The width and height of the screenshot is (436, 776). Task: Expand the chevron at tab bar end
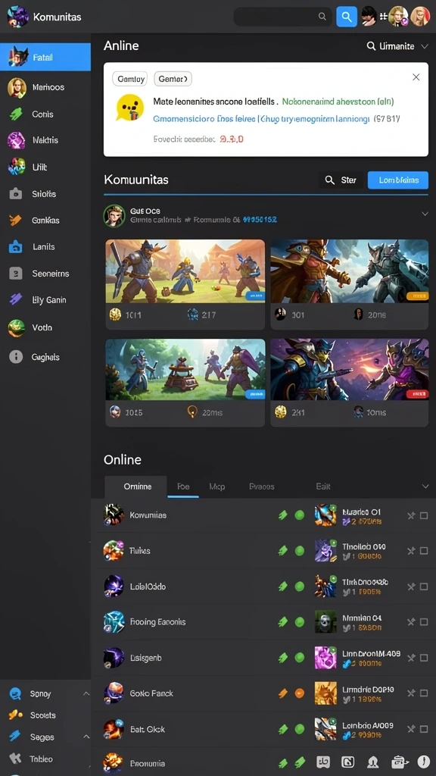(x=425, y=487)
